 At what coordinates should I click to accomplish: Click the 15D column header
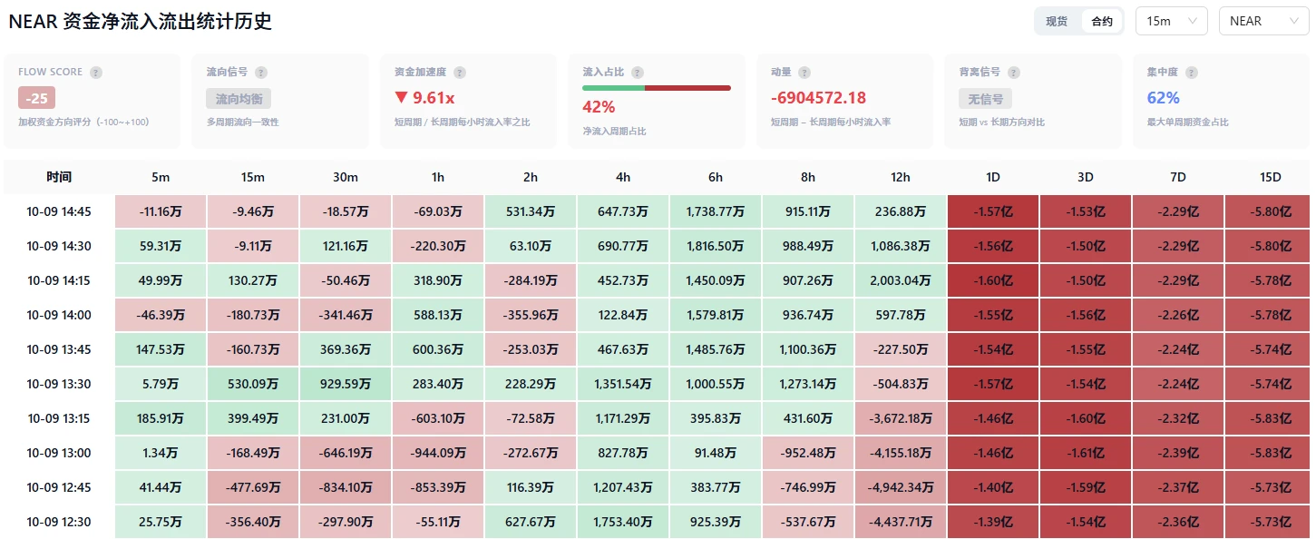click(1271, 177)
